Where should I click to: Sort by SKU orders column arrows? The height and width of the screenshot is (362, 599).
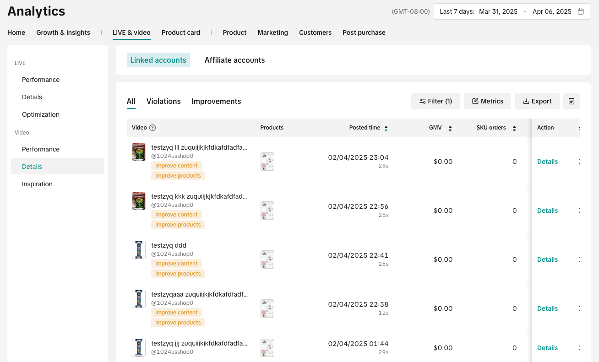[514, 128]
